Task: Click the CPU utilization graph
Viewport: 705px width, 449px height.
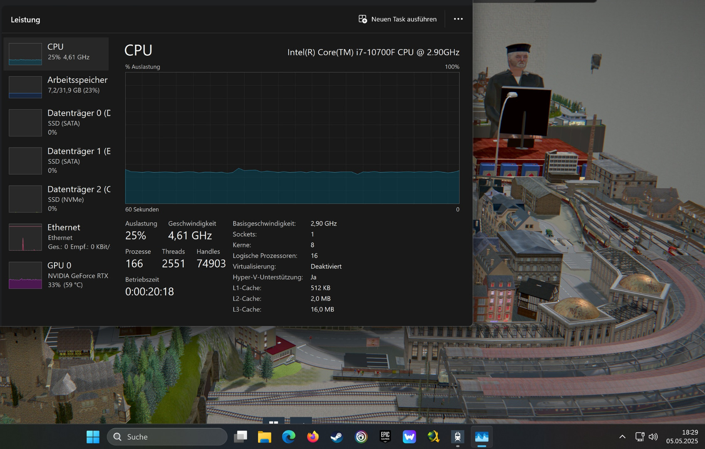Action: (292, 138)
